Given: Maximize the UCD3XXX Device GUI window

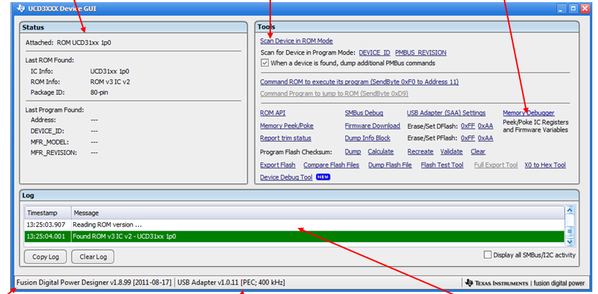Looking at the screenshot, I should point(574,9).
